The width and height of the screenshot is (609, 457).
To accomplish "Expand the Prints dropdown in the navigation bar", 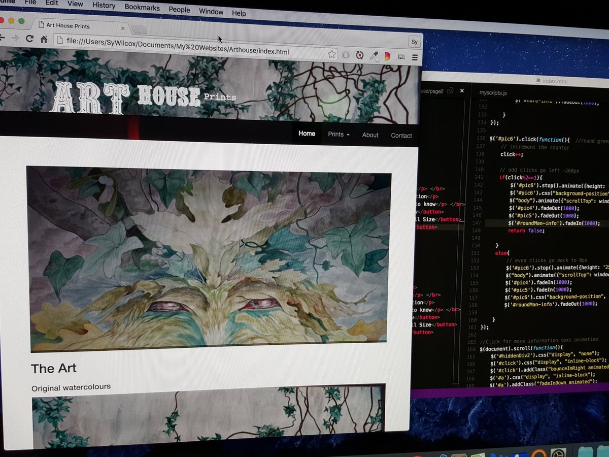I will pos(337,134).
